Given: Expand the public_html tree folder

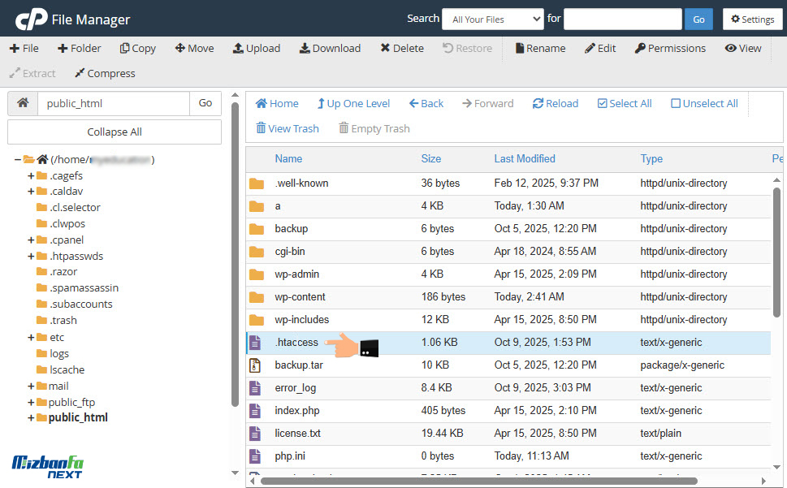Looking at the screenshot, I should [31, 418].
